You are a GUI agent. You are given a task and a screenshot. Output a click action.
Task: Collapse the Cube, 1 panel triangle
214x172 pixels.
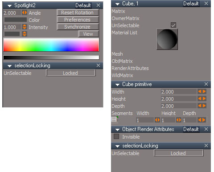(118, 4)
